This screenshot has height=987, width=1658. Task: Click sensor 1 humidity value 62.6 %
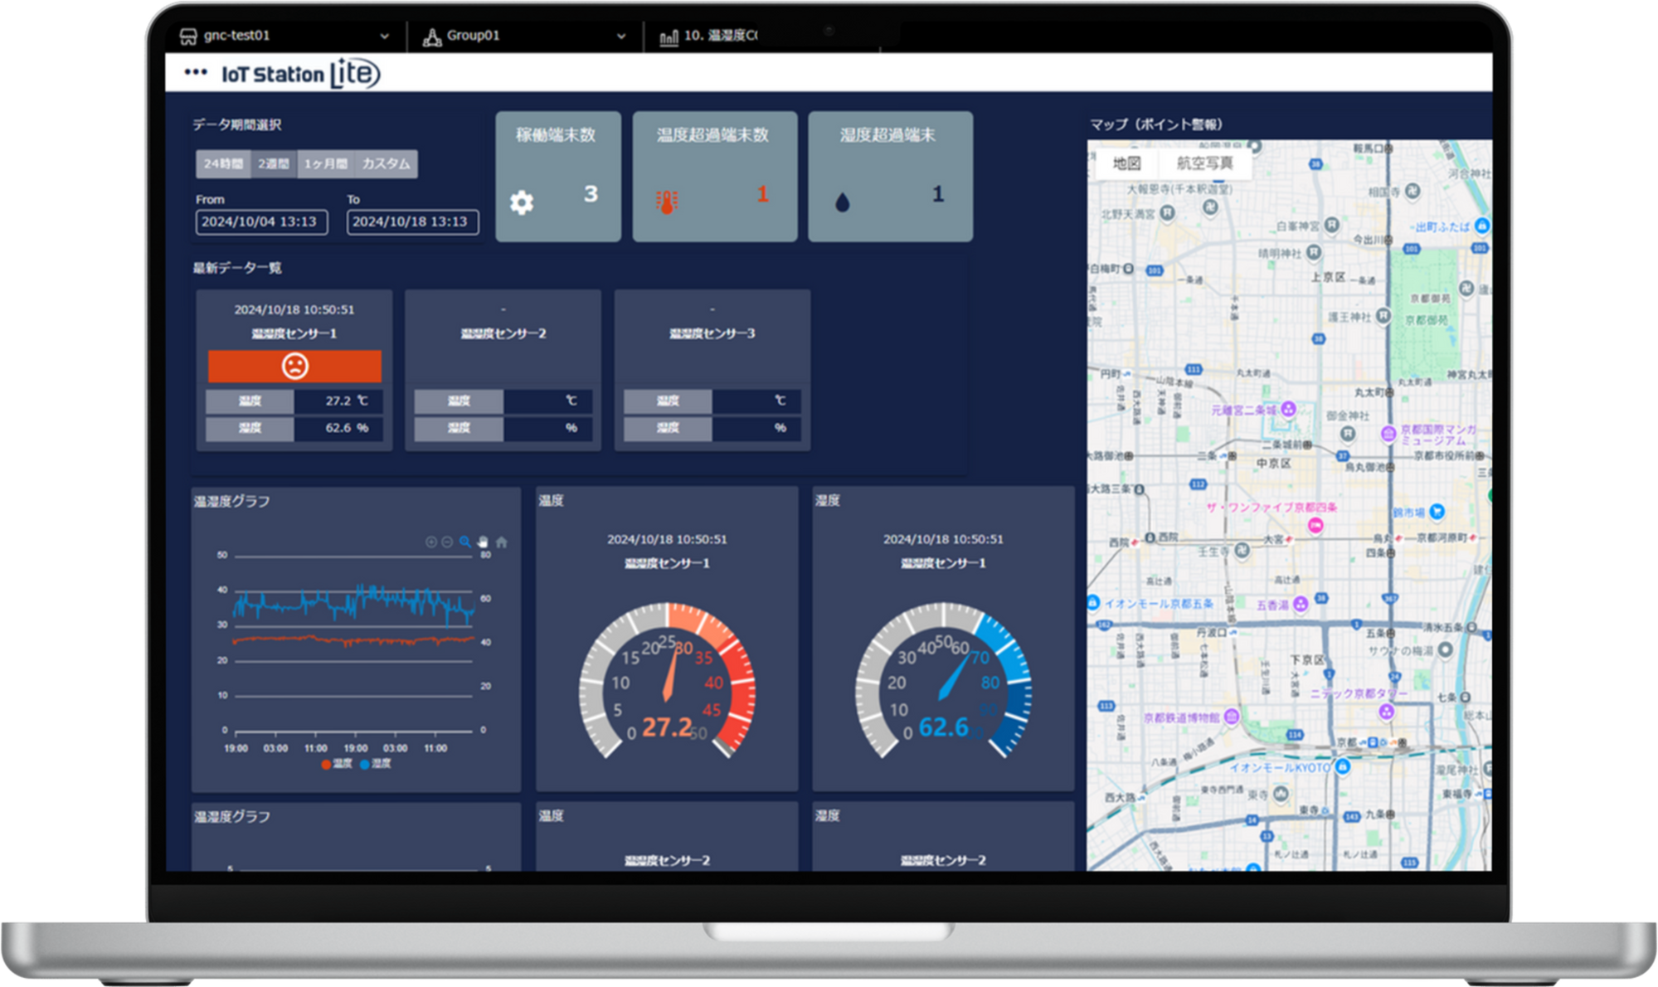pos(338,428)
